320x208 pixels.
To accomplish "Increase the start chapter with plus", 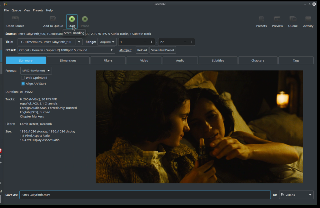I will tap(152, 42).
